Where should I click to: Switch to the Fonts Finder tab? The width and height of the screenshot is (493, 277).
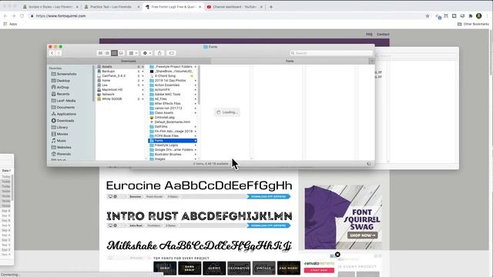[x=290, y=61]
